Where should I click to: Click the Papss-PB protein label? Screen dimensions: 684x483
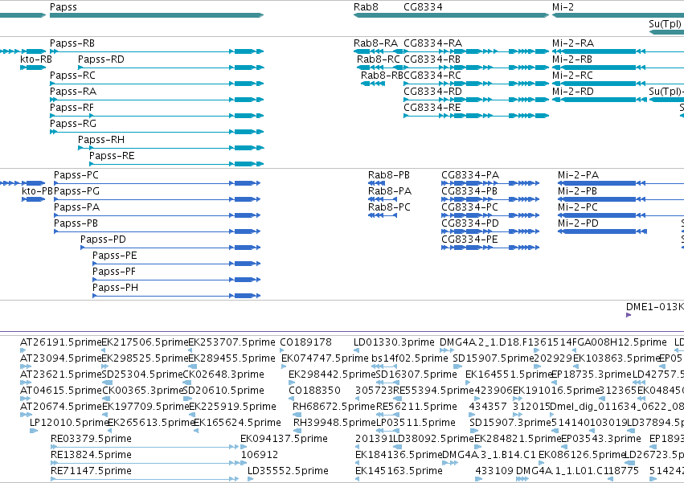tap(76, 223)
